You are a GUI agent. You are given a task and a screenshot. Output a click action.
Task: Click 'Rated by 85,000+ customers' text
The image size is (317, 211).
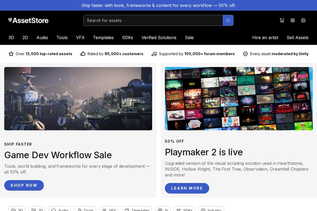pos(115,54)
